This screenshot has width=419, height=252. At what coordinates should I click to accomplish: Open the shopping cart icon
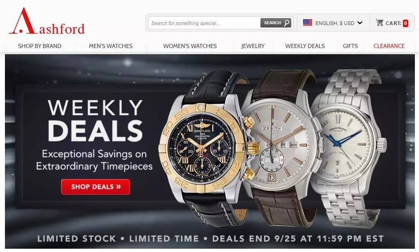[x=380, y=23]
